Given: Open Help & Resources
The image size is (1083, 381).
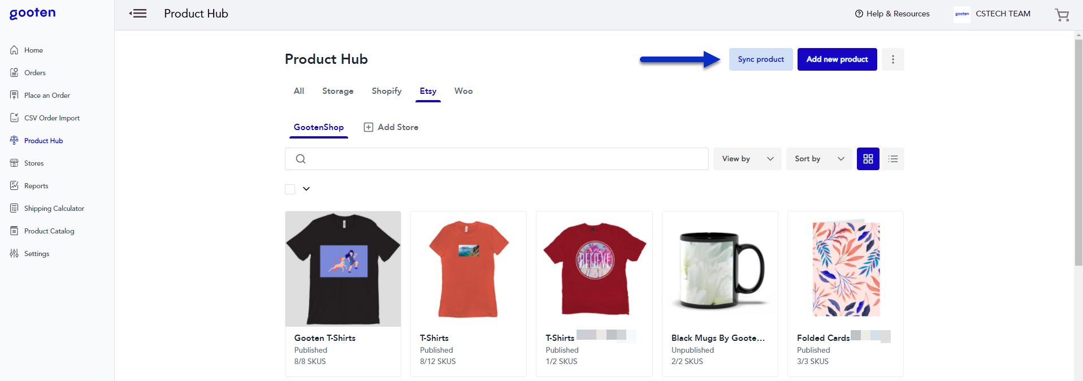Looking at the screenshot, I should click(x=893, y=14).
